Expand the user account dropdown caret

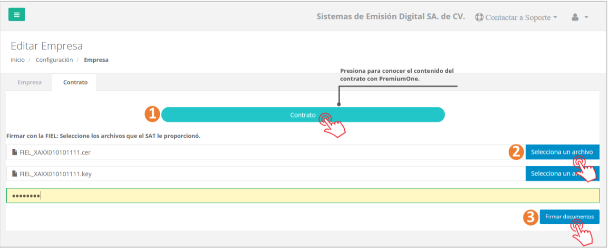pyautogui.click(x=586, y=18)
